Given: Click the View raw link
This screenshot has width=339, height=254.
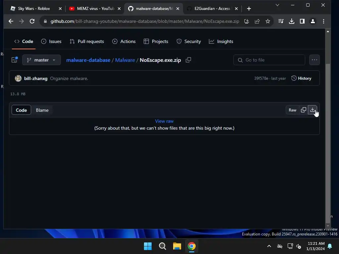Looking at the screenshot, I should coord(164,121).
